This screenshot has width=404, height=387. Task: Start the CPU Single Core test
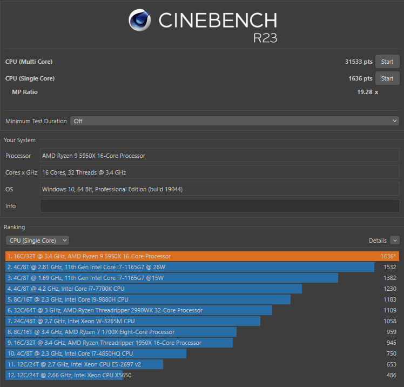[x=387, y=78]
